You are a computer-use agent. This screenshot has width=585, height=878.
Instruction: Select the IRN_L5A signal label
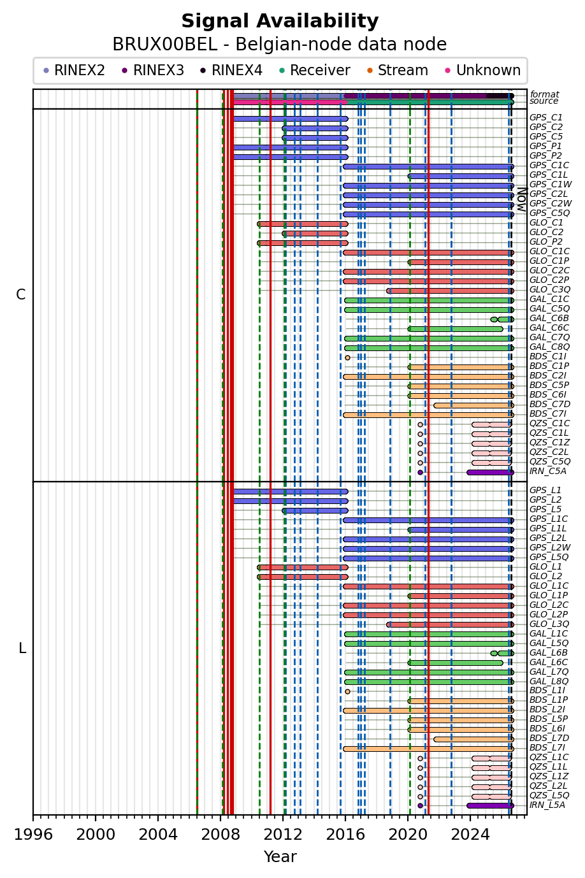pyautogui.click(x=547, y=805)
